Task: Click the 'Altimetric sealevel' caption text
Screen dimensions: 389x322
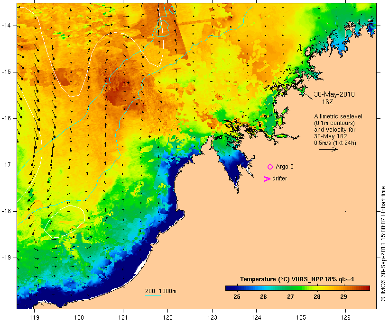Action: click(338, 116)
